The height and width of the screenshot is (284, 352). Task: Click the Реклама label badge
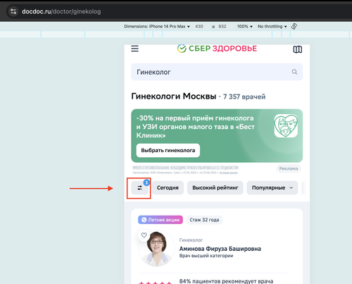(289, 168)
